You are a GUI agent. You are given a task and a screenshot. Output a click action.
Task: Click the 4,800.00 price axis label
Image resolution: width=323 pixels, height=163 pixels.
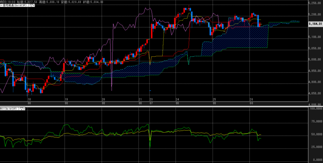(315, 105)
